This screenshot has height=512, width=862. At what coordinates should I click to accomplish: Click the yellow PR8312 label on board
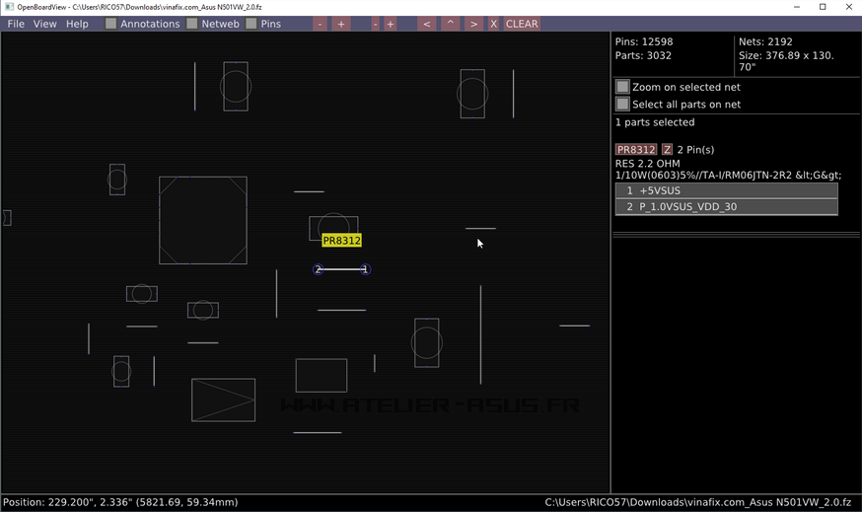pyautogui.click(x=341, y=241)
